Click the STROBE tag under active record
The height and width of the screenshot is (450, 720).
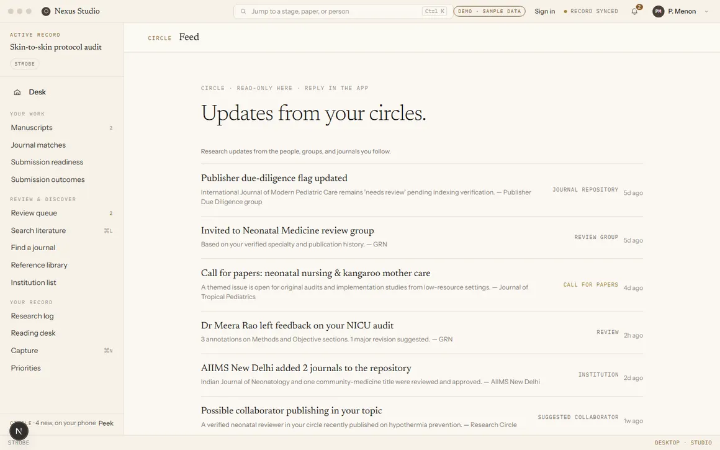[25, 64]
